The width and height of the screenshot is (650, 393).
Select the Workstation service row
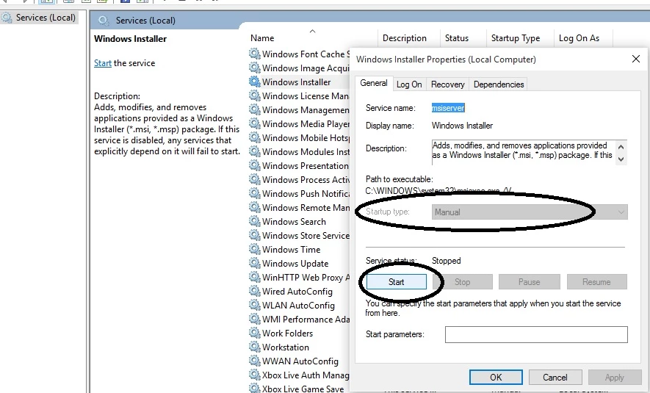[286, 347]
